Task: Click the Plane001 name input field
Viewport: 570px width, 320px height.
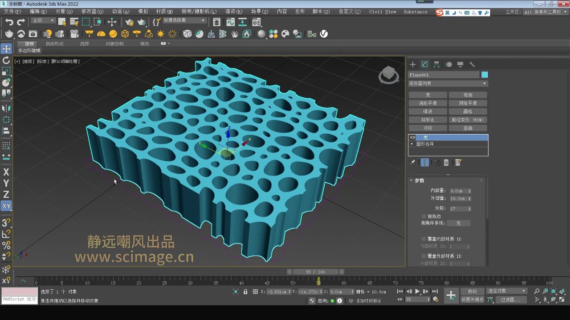Action: coord(443,75)
